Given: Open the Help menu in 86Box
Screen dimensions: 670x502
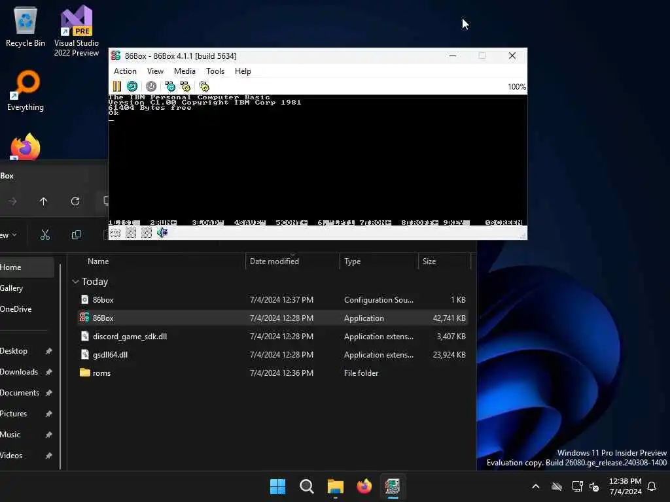Looking at the screenshot, I should (243, 71).
